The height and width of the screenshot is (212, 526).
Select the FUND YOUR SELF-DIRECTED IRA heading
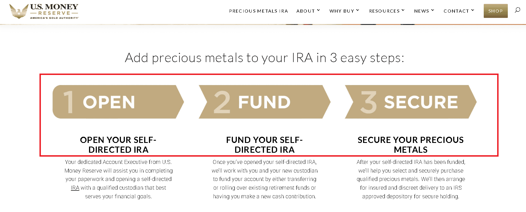point(264,145)
